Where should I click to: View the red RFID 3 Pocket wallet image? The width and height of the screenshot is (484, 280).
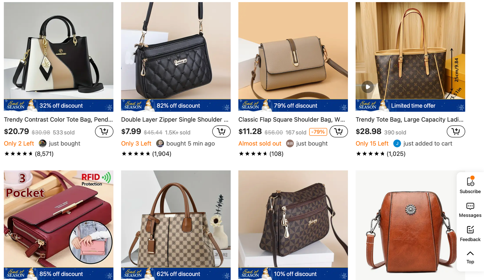(59, 219)
